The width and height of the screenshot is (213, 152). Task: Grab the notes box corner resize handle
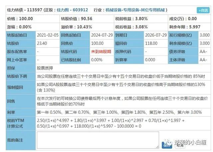click(157, 147)
